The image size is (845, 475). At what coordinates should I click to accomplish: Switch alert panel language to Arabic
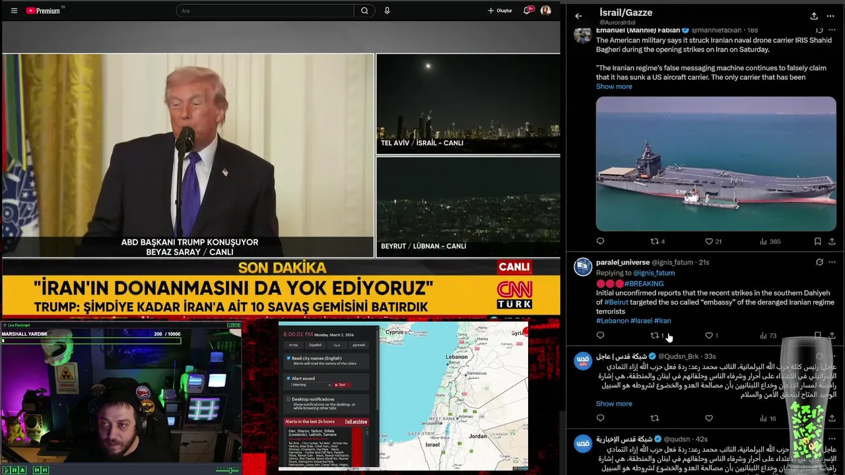click(x=337, y=345)
